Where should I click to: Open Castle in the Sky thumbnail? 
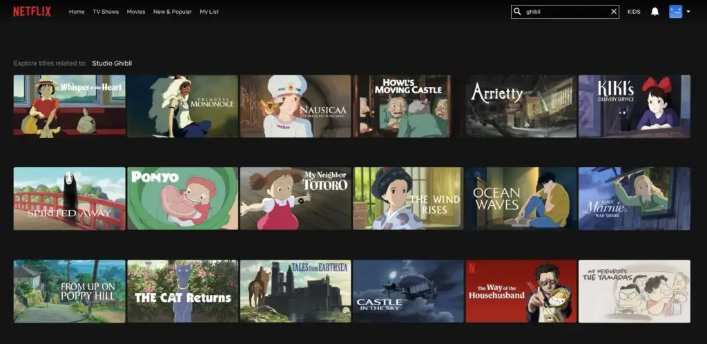coord(408,291)
